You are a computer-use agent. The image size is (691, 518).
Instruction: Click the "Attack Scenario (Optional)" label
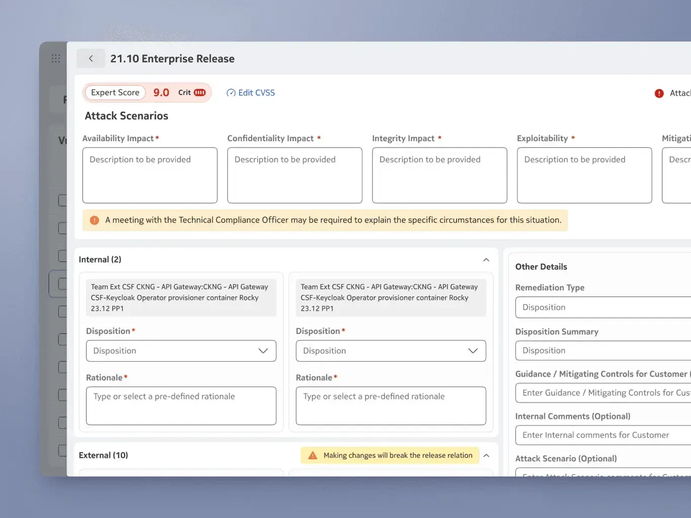click(566, 458)
